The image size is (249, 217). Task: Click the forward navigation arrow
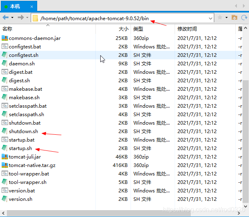(21, 17)
